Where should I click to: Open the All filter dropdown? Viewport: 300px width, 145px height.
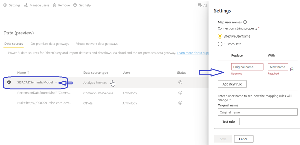[202, 5]
